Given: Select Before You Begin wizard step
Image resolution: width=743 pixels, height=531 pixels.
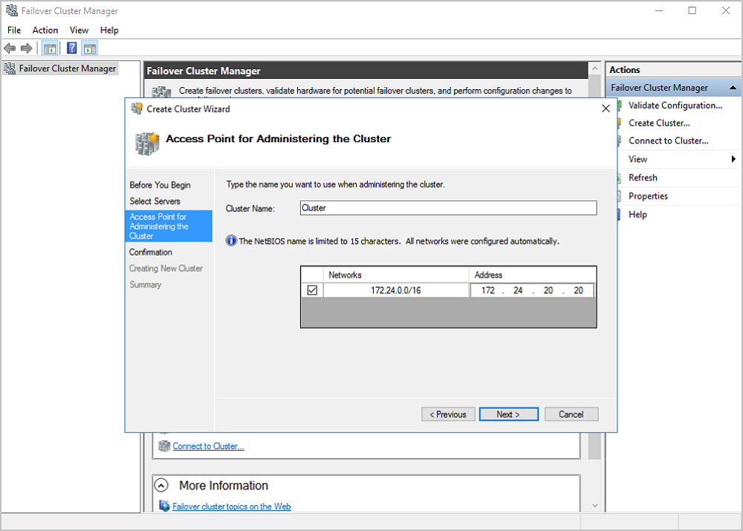Looking at the screenshot, I should [x=160, y=185].
